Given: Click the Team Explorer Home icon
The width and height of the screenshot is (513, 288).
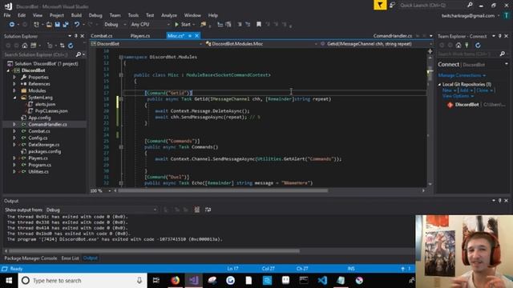Looking at the screenshot, I should [x=458, y=46].
